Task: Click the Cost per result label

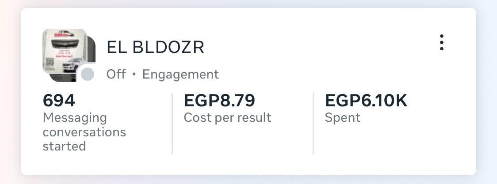Action: click(x=227, y=118)
